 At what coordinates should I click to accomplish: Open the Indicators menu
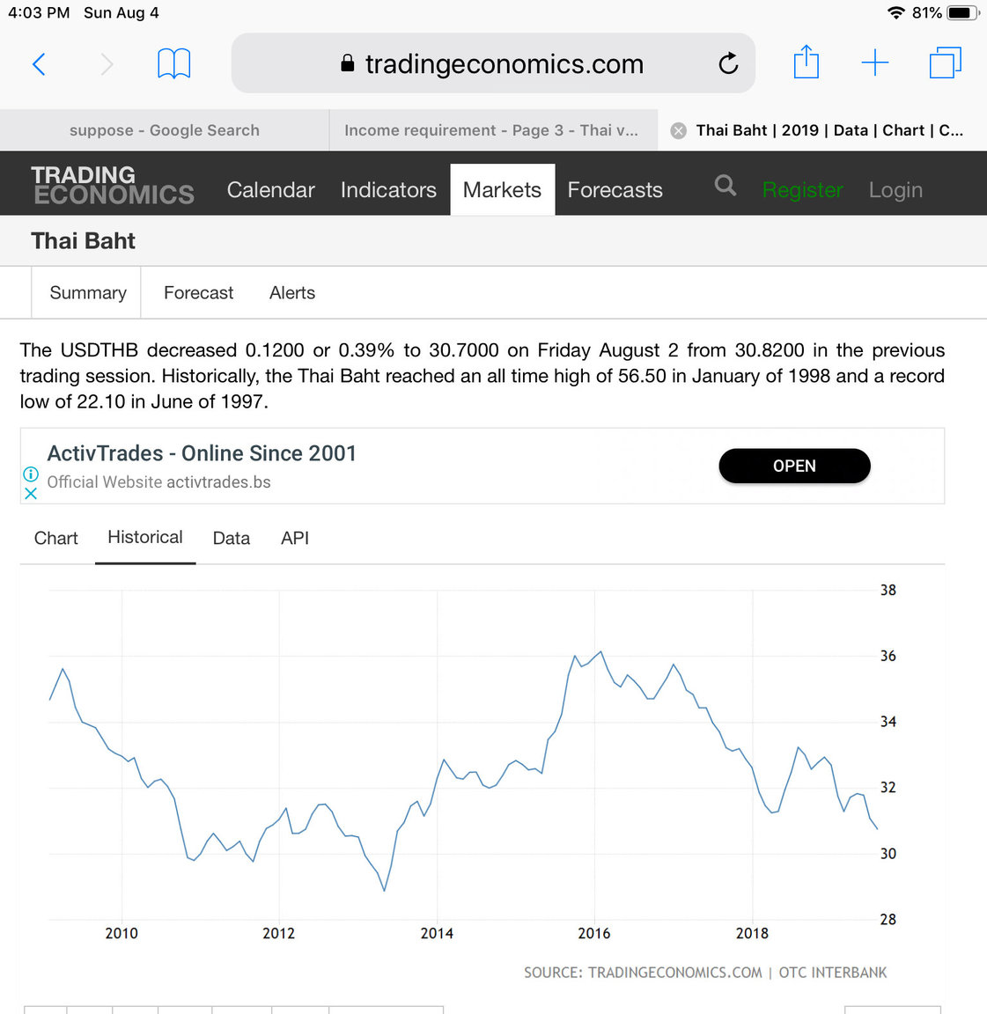pyautogui.click(x=388, y=190)
